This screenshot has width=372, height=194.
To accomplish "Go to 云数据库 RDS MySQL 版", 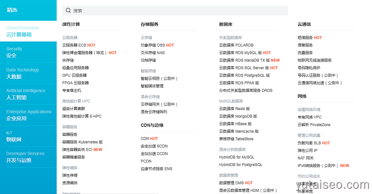I will click(x=240, y=53).
